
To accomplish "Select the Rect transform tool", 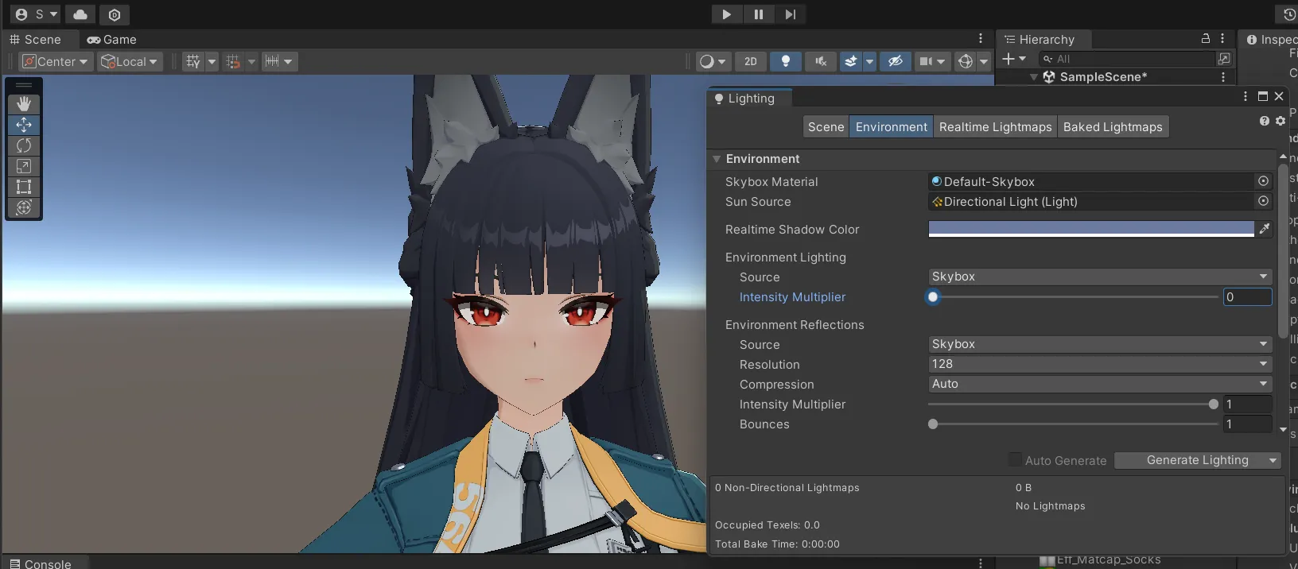I will pyautogui.click(x=24, y=187).
